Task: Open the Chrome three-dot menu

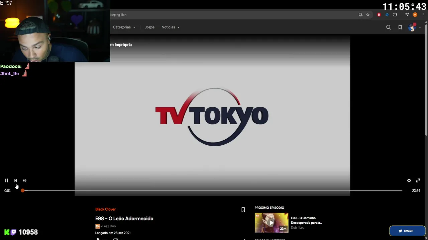Action: [x=423, y=15]
